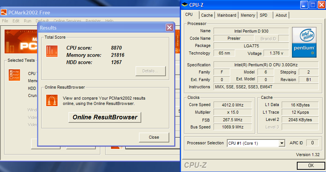Screen dimensions: 326x172
Task: Click the APIC ID 0 field
Action: 312,143
